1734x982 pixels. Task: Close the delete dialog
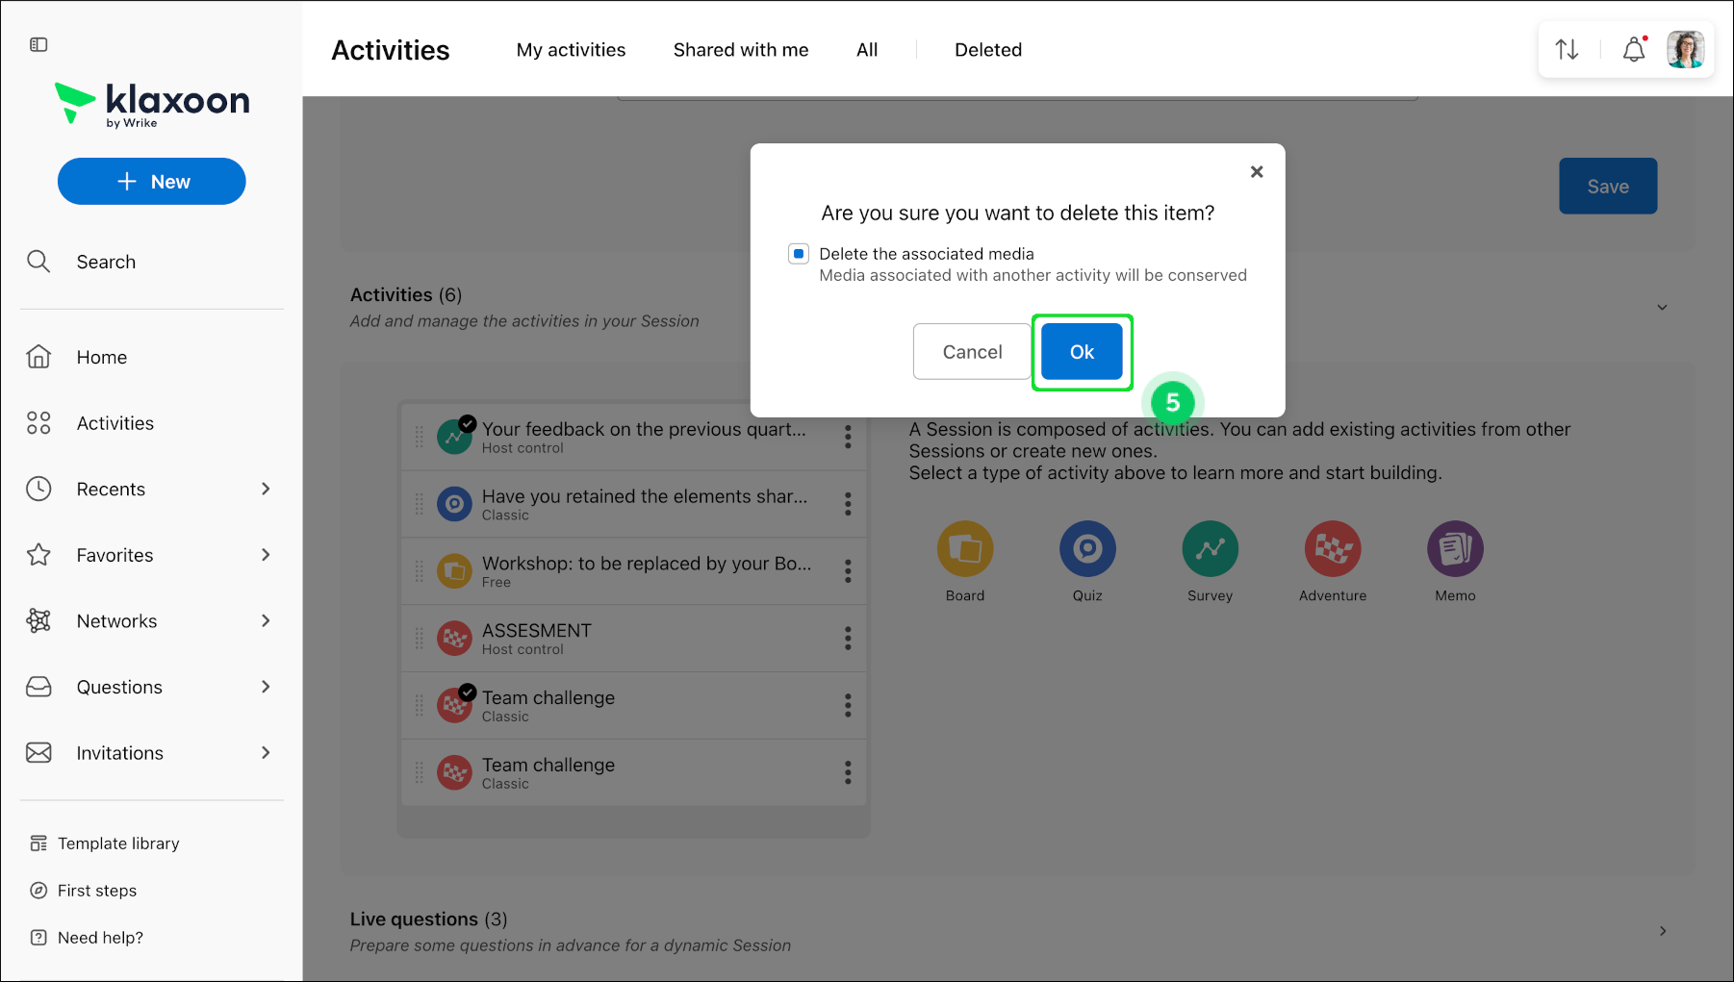point(1257,172)
